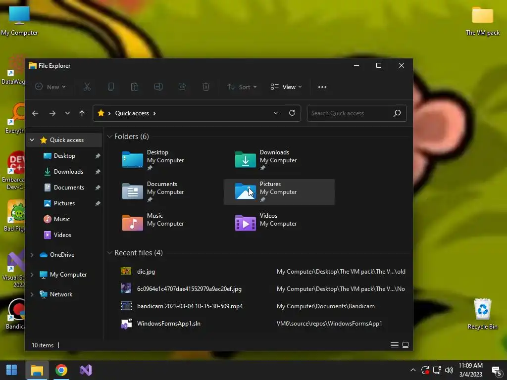Open Videos folder tile in Folders section
507x380 pixels.
[x=279, y=223]
